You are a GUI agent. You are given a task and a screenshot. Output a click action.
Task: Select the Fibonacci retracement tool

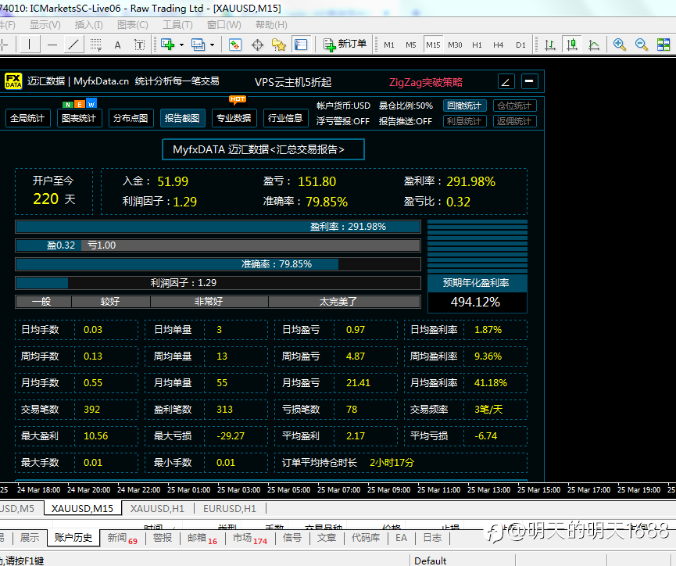click(95, 45)
